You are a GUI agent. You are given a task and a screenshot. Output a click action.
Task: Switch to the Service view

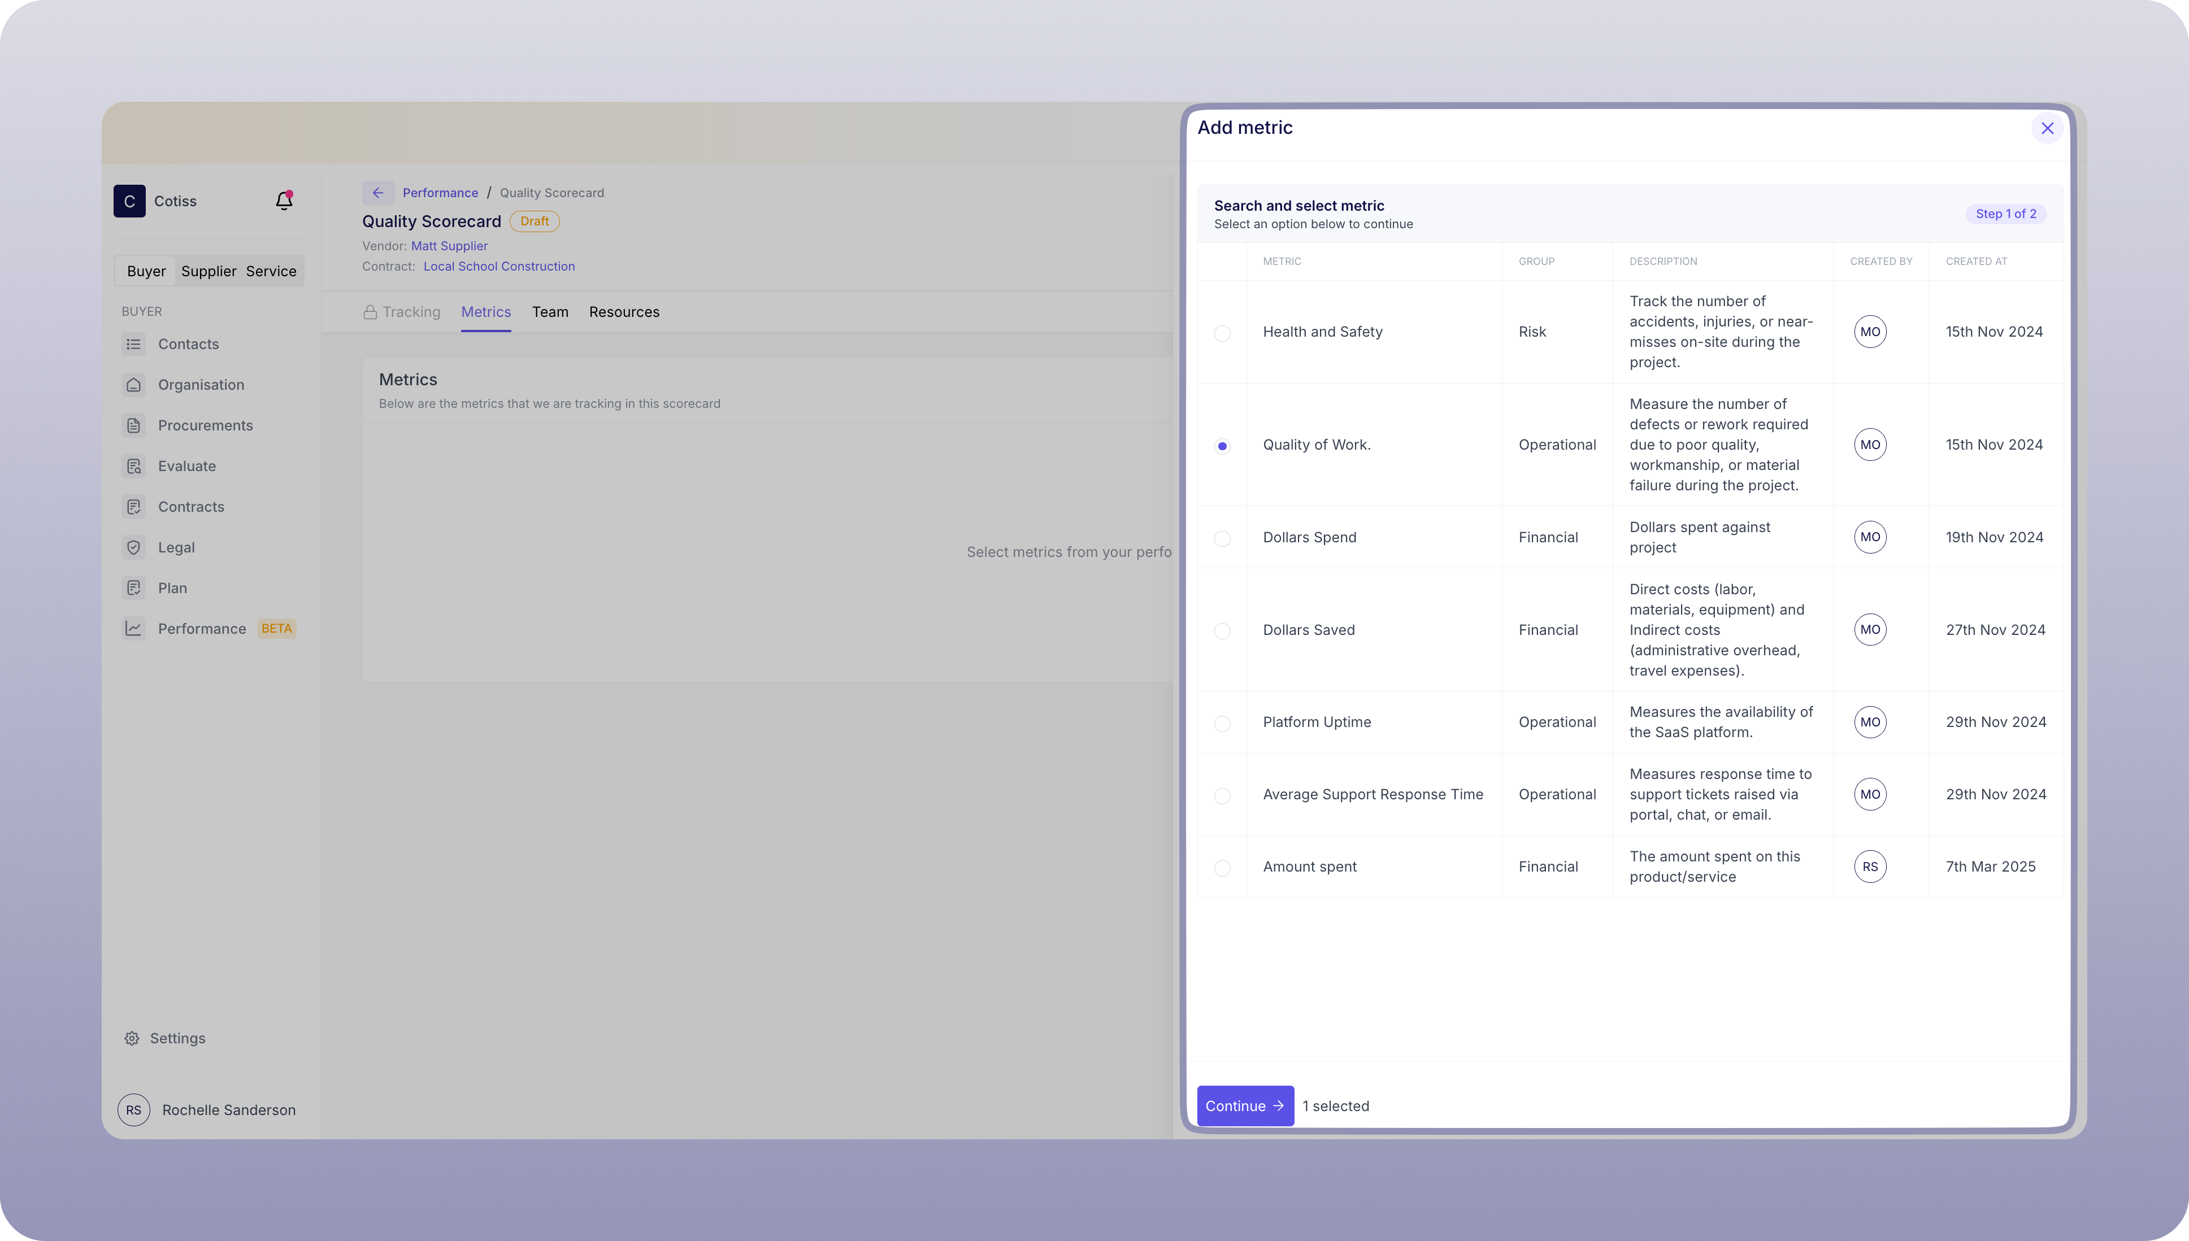pos(271,271)
